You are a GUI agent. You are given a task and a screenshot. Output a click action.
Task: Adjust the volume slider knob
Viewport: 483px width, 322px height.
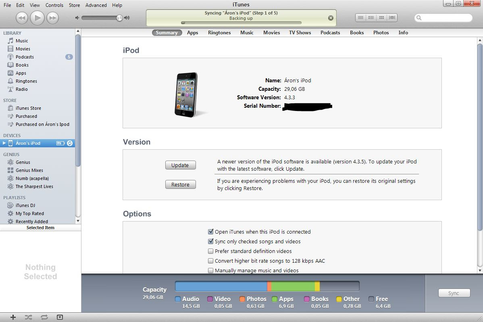click(119, 18)
